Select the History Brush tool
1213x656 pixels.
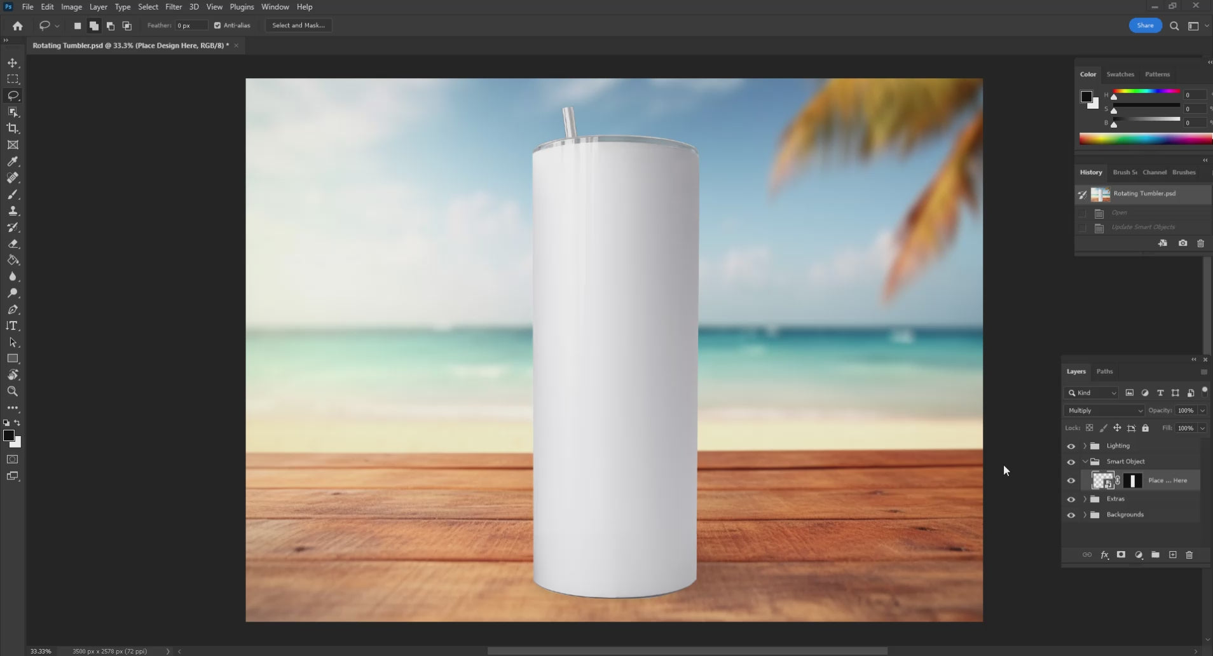click(13, 228)
